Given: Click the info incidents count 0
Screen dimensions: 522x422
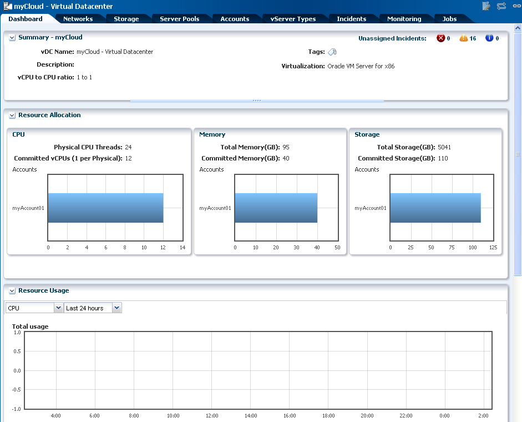Looking at the screenshot, I should (497, 38).
